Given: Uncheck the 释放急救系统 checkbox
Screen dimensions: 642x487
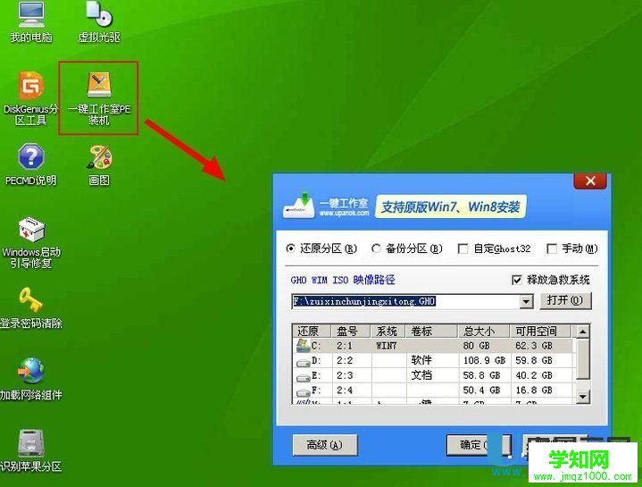Looking at the screenshot, I should (517, 280).
